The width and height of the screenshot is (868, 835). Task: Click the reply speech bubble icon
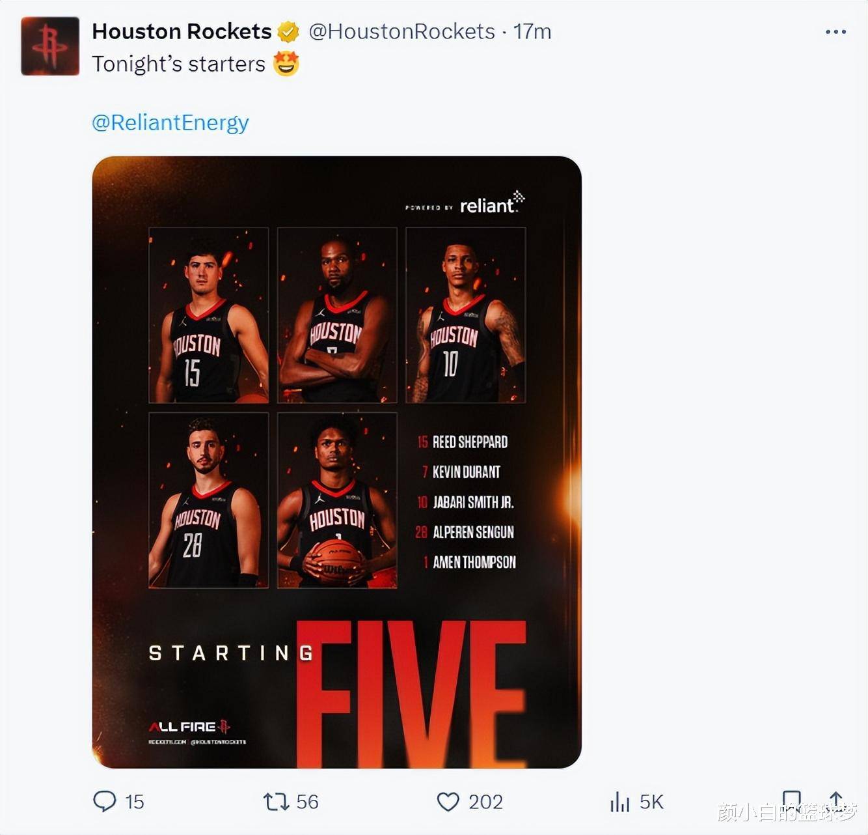pos(104,800)
